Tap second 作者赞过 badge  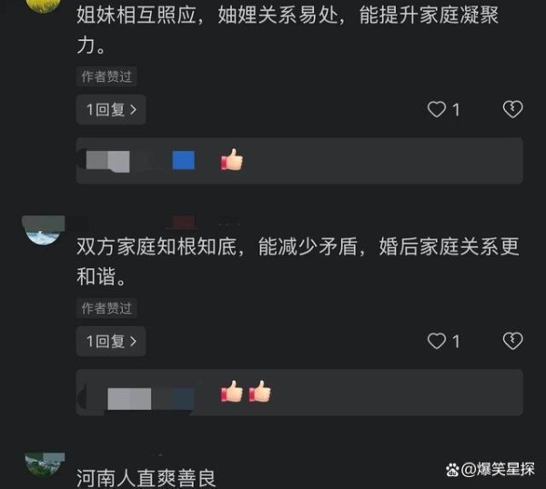[106, 308]
